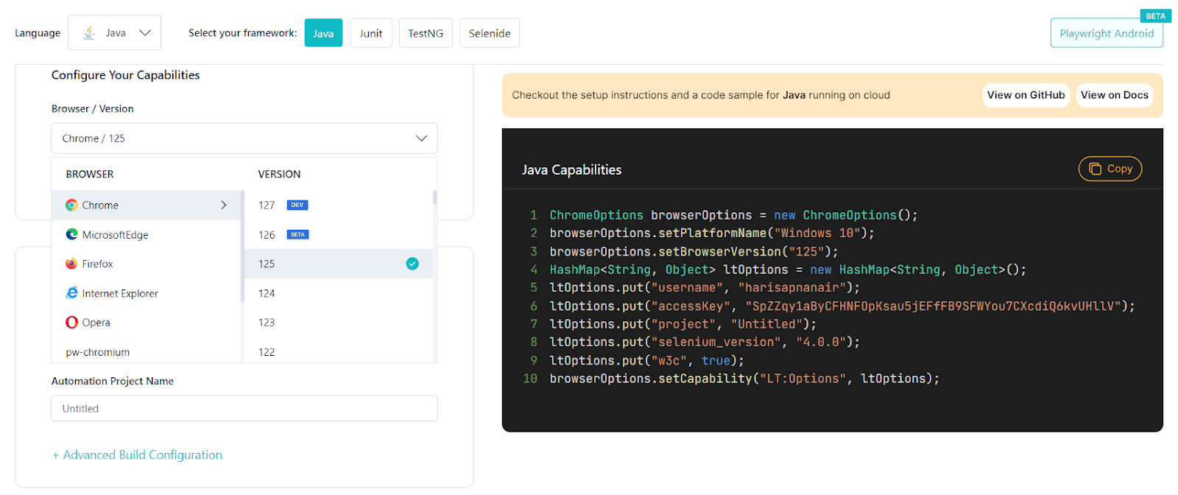The width and height of the screenshot is (1178, 495).
Task: Toggle the checkmark on version 125
Action: click(x=412, y=264)
